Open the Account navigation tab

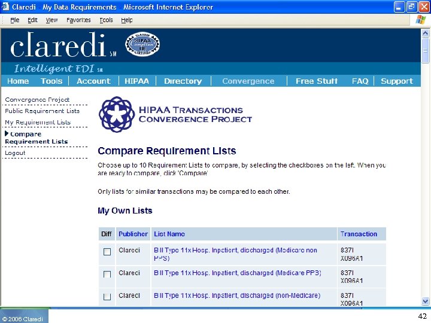tap(93, 81)
